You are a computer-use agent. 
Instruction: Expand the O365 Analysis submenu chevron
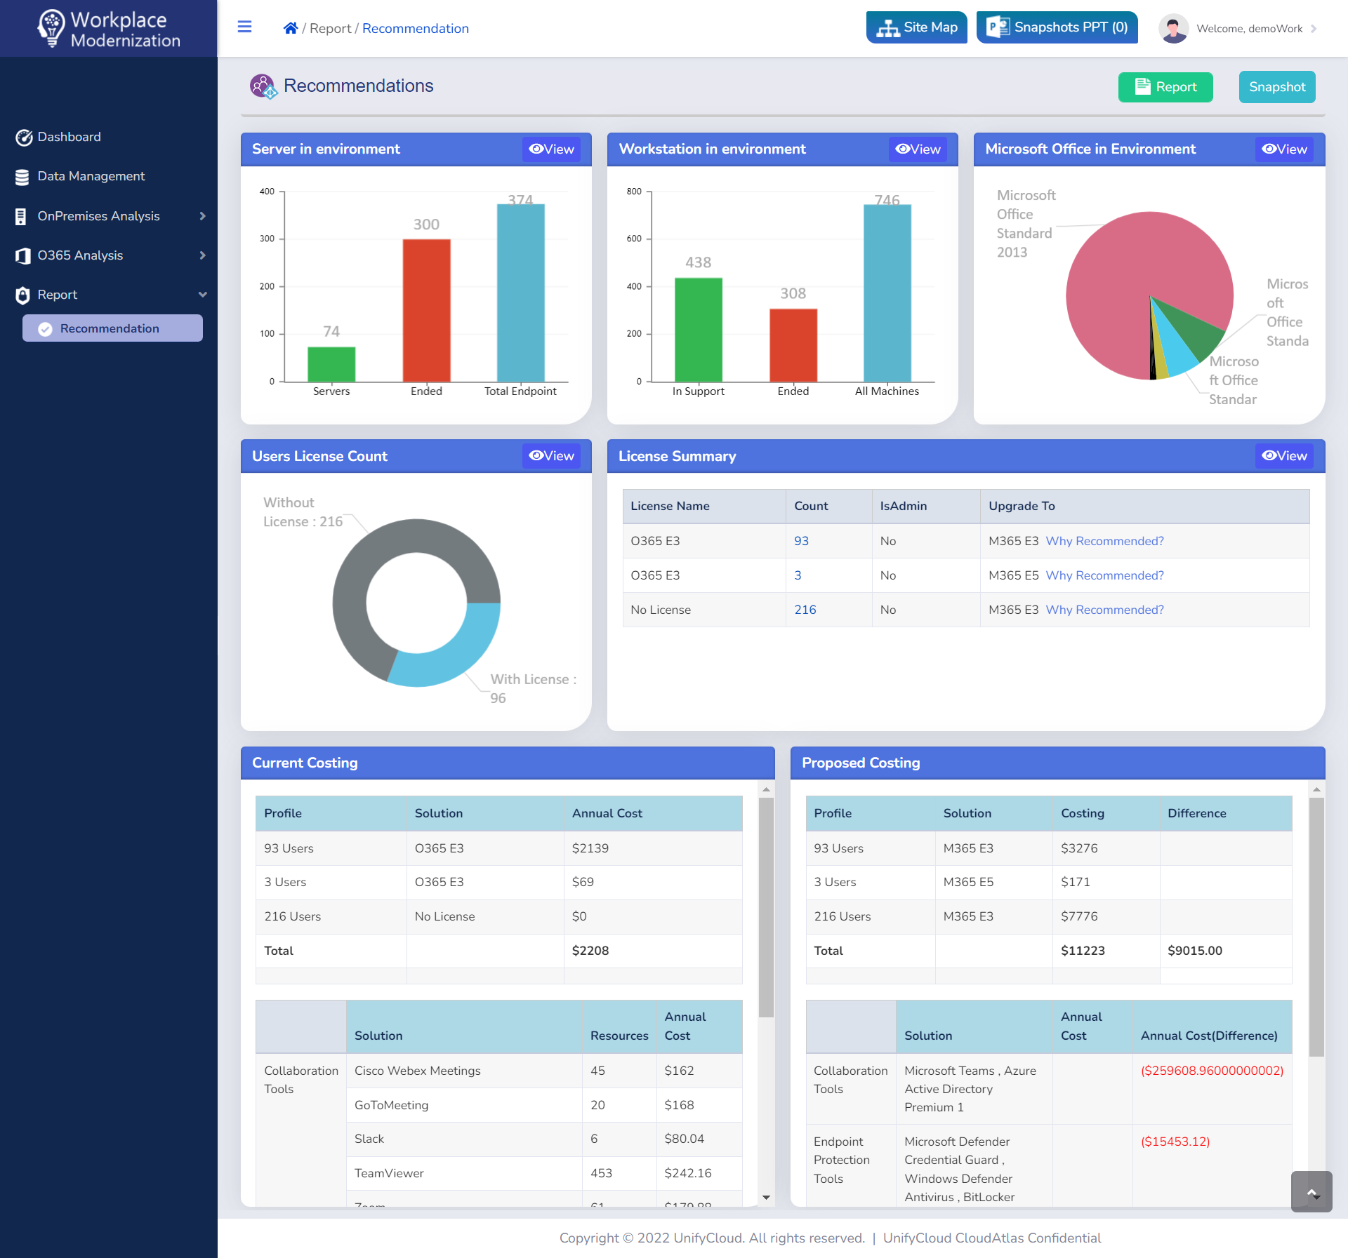coord(203,255)
